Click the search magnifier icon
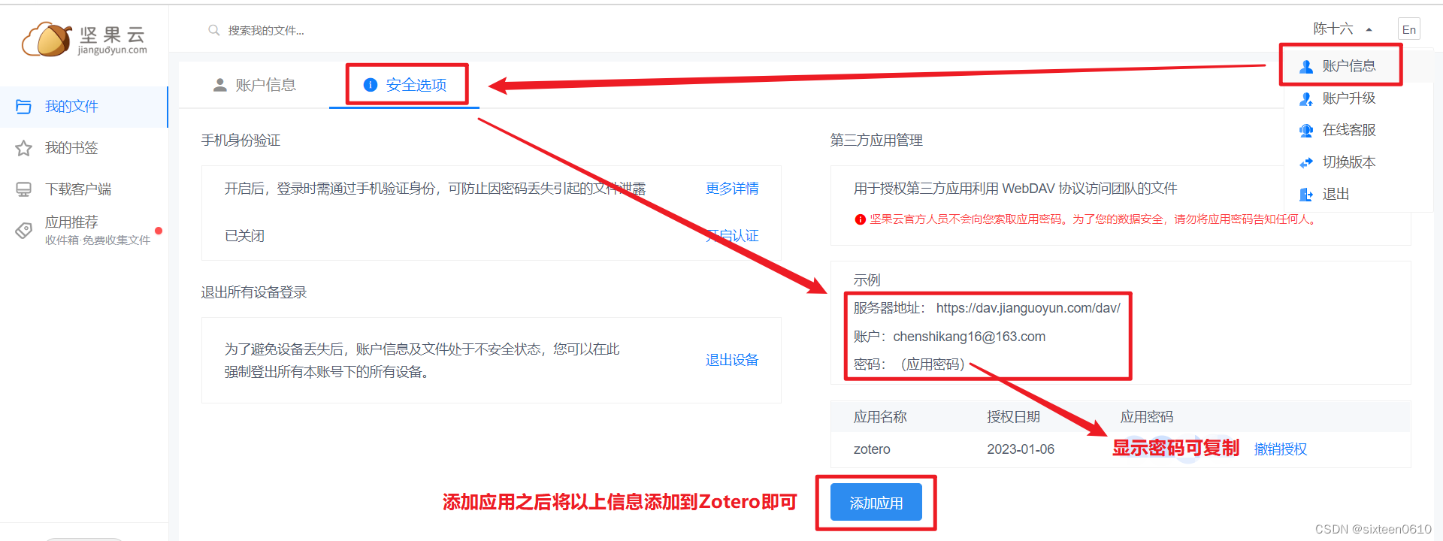The image size is (1443, 541). (x=214, y=30)
